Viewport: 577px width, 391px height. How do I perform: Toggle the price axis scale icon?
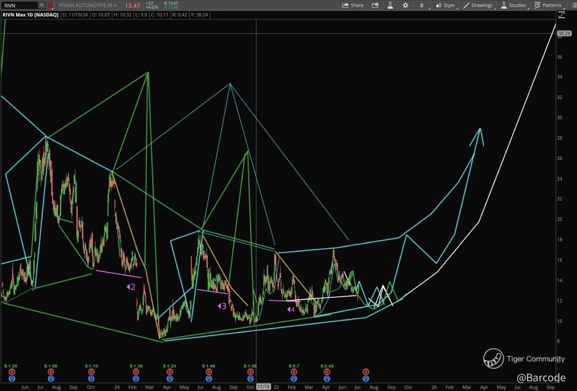click(562, 15)
